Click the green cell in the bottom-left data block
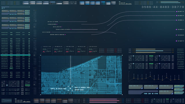The image size is (185, 104). (27, 85)
